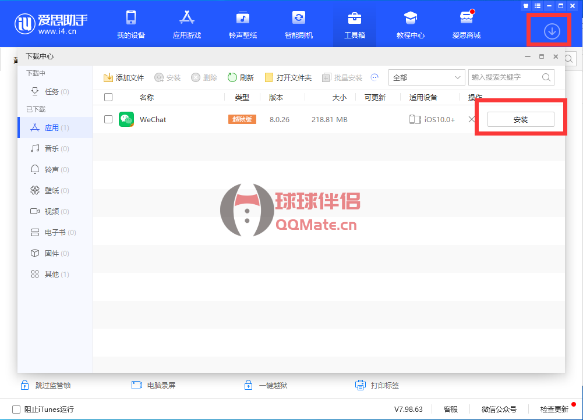Open the 应用游戏 apps section

click(186, 24)
